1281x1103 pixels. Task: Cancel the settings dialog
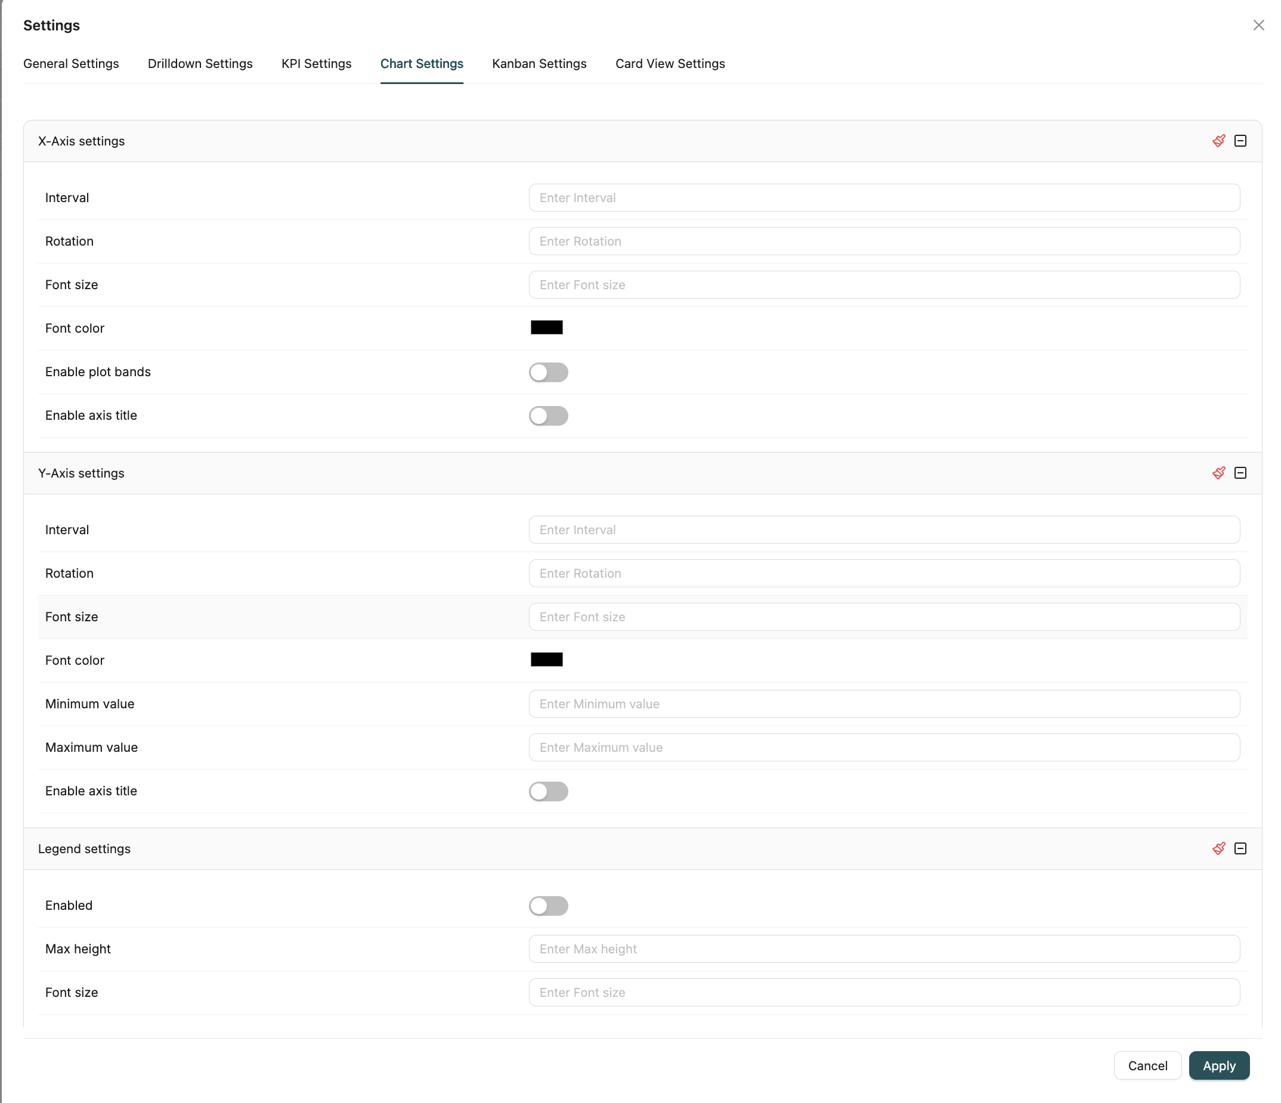1147,1066
